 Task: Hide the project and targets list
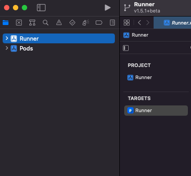(x=126, y=48)
